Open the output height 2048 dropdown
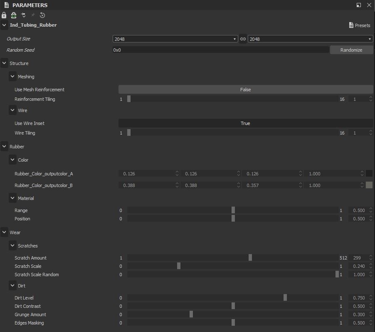The height and width of the screenshot is (332, 375). pyautogui.click(x=310, y=39)
